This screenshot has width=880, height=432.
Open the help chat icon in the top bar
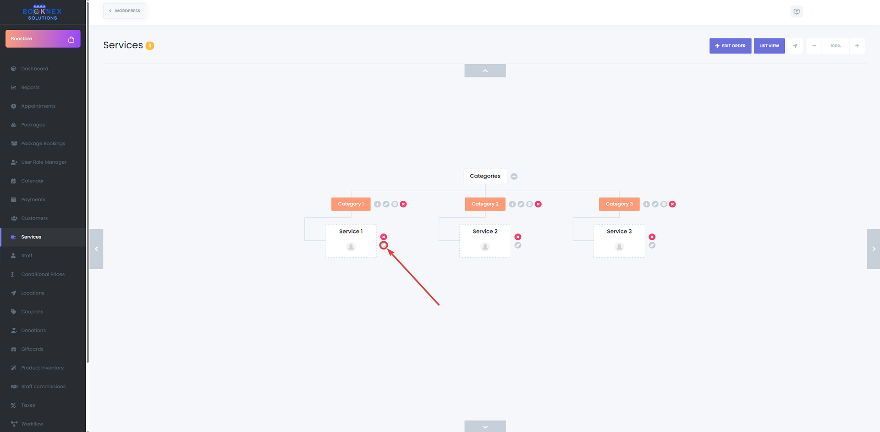pos(797,11)
